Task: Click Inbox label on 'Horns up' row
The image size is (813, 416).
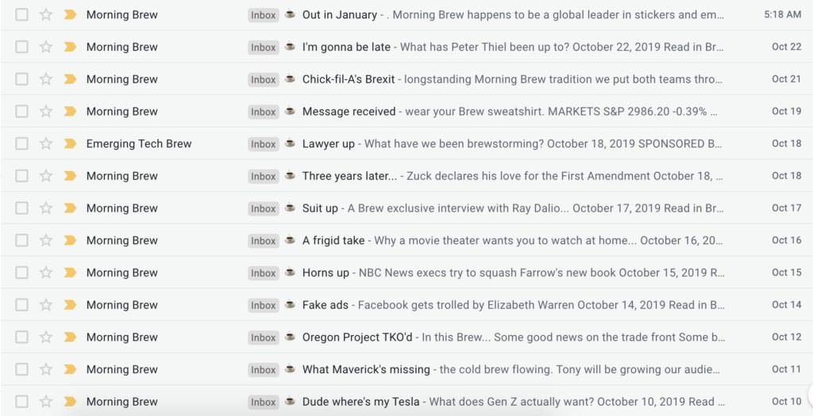Action: click(x=264, y=273)
